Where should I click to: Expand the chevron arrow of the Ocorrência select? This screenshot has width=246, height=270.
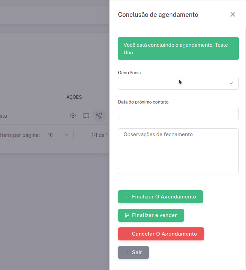click(231, 83)
